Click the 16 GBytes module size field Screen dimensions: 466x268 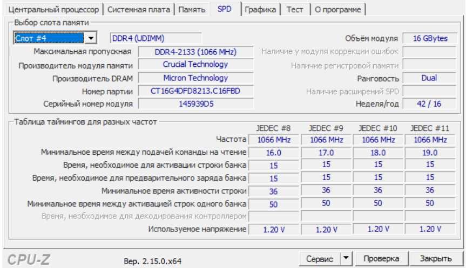(430, 38)
